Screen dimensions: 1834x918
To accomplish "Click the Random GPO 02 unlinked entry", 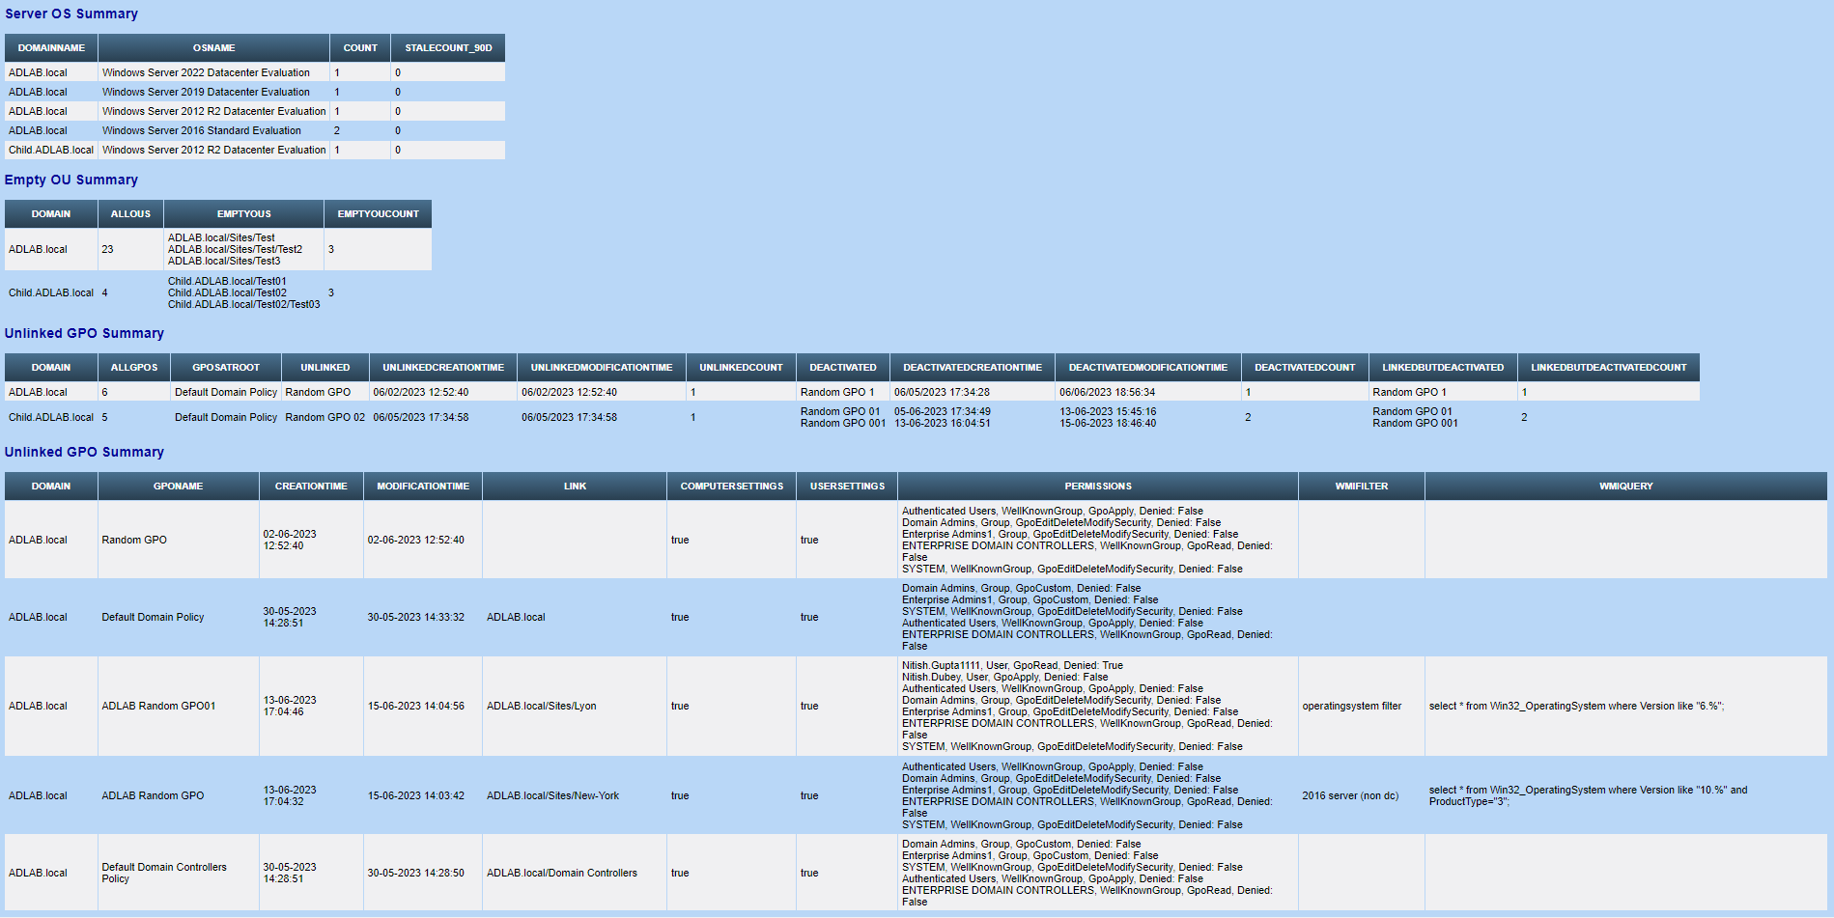I will point(324,417).
